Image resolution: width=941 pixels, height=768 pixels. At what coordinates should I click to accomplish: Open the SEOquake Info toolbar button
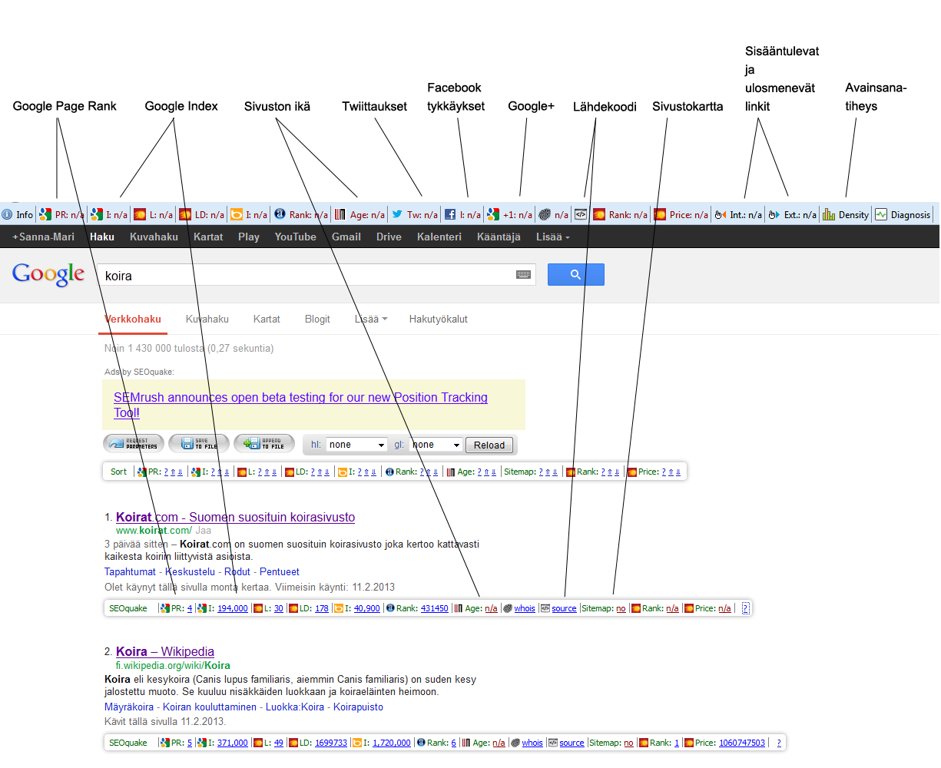[17, 215]
